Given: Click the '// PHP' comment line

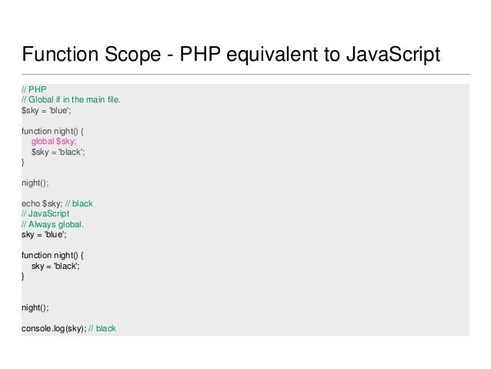Looking at the screenshot, I should click(34, 89).
